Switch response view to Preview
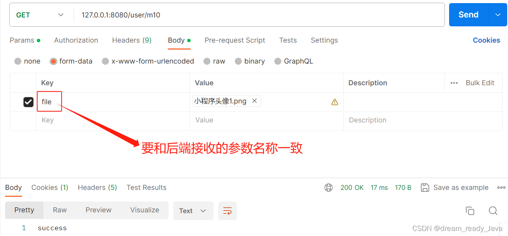Image resolution: width=508 pixels, height=236 pixels. (98, 210)
